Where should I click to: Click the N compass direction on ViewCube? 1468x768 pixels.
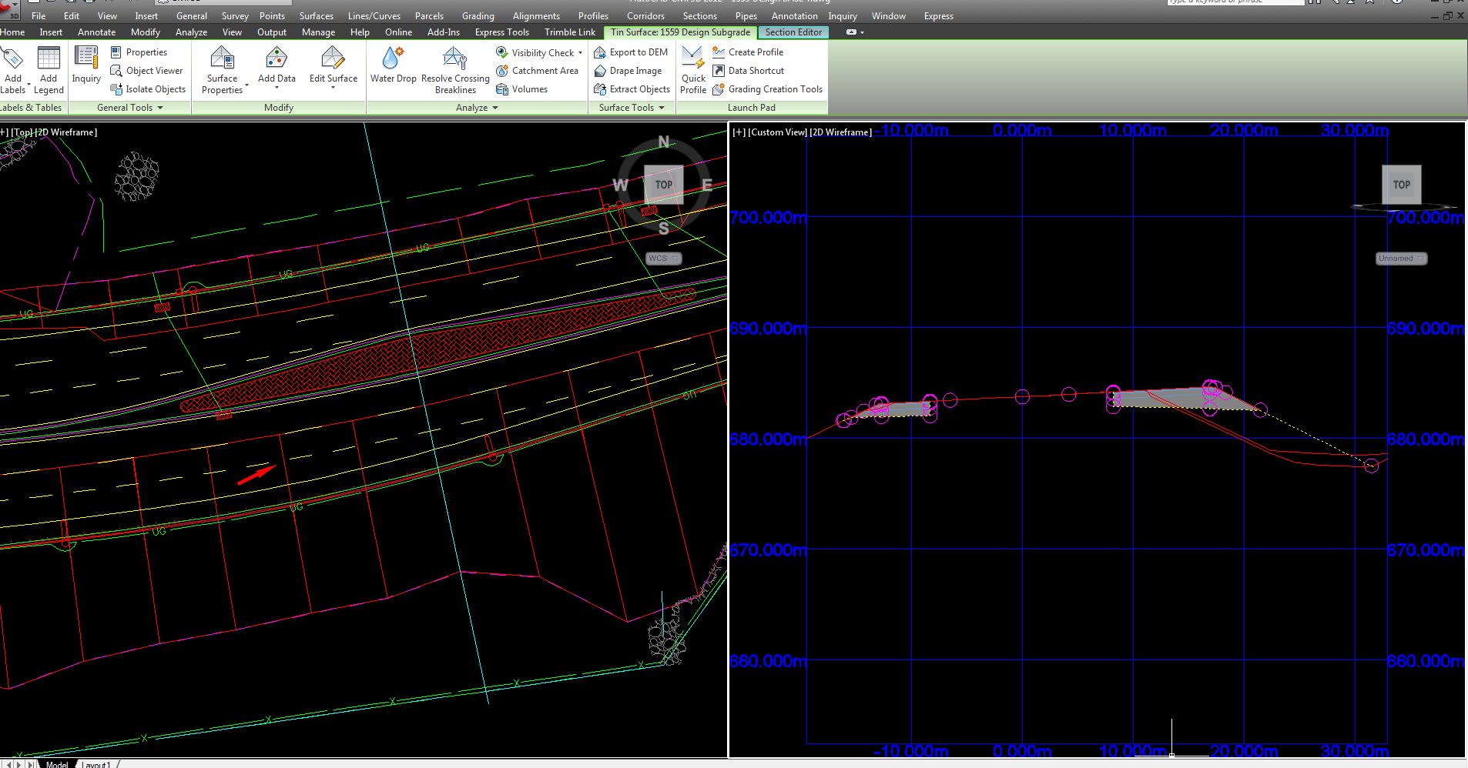point(664,142)
